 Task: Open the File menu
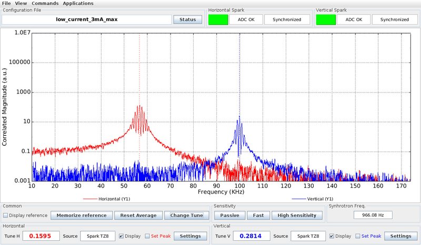point(6,3)
